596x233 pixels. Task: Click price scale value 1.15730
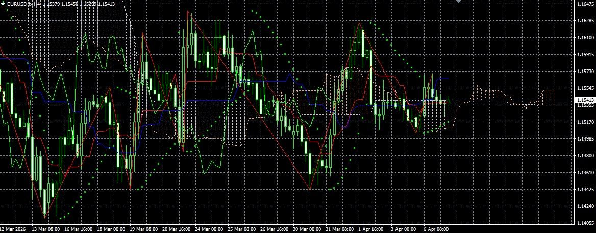point(585,71)
